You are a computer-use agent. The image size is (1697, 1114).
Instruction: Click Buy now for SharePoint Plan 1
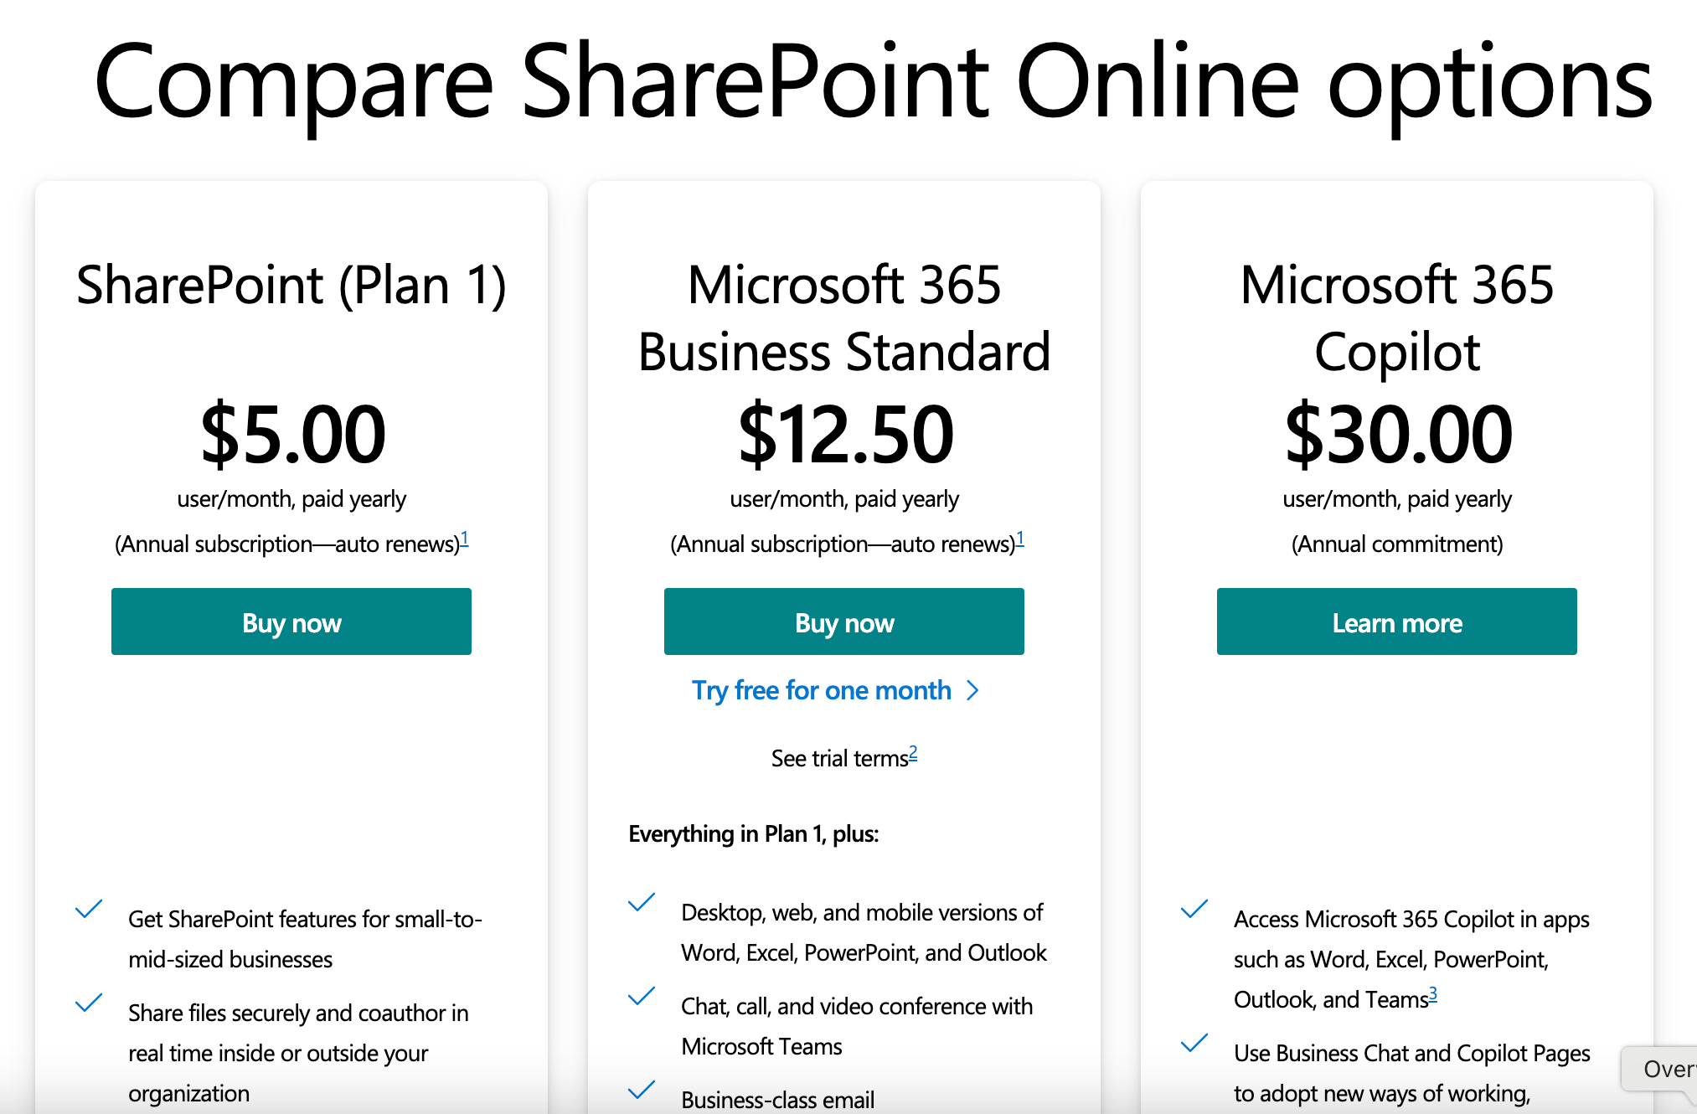click(x=291, y=621)
